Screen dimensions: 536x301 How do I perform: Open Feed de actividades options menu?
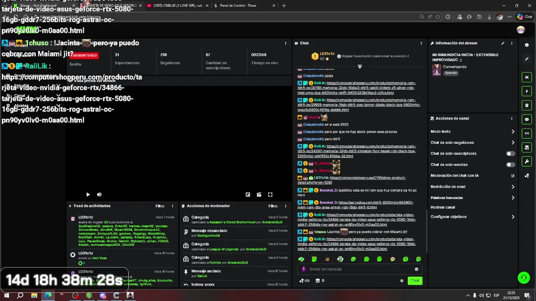[173, 206]
